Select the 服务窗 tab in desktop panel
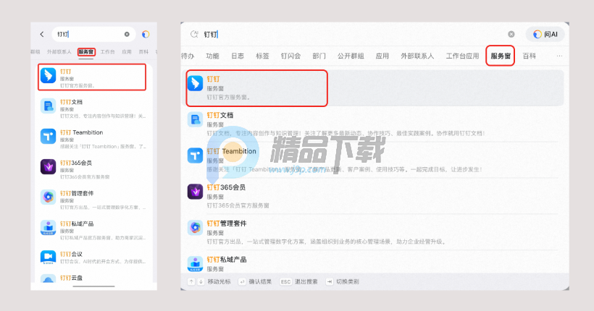This screenshot has height=311, width=594. (x=501, y=56)
